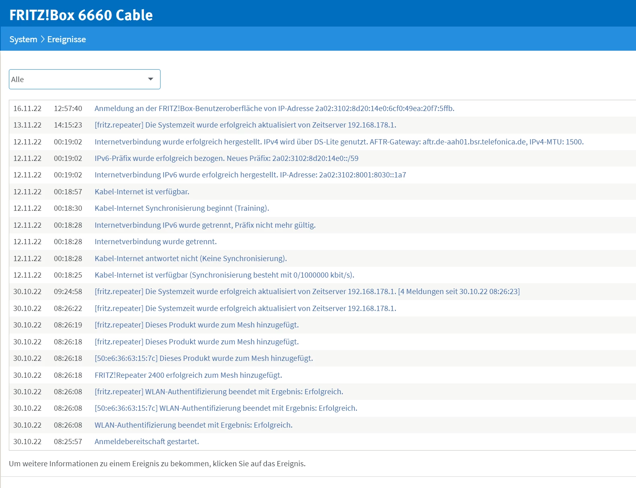This screenshot has width=636, height=488.
Task: Click the time 00:18:25 cell
Action: click(x=68, y=275)
